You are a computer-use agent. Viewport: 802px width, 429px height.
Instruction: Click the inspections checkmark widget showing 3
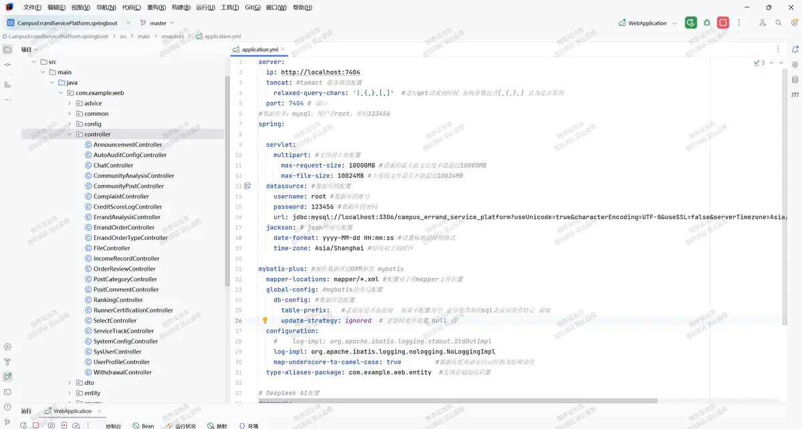click(x=759, y=63)
